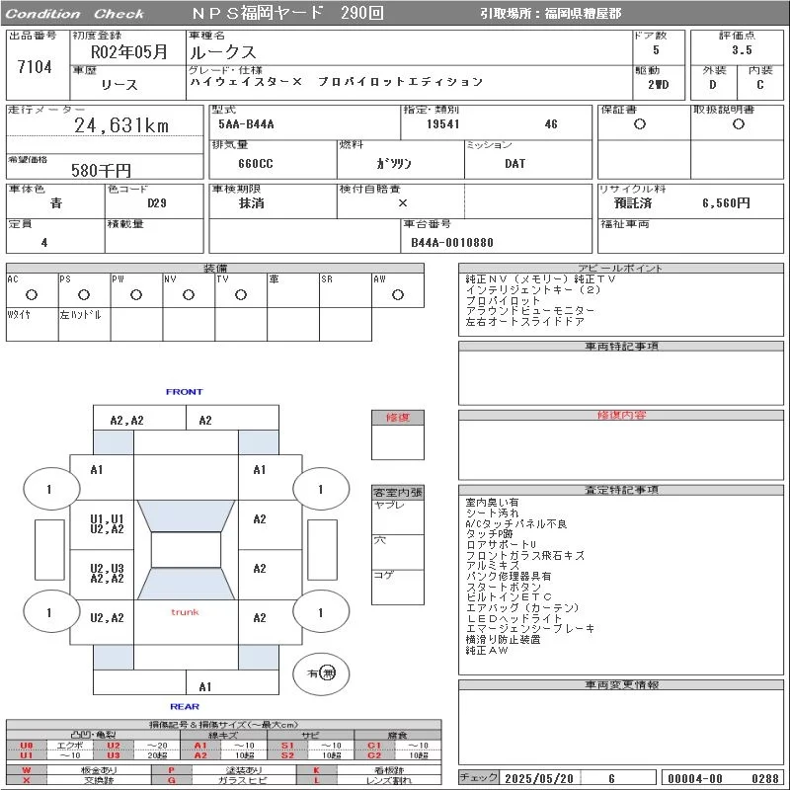The image size is (790, 790).
Task: Click appeal point "インテリジェントキー(2)"
Action: pos(533,289)
